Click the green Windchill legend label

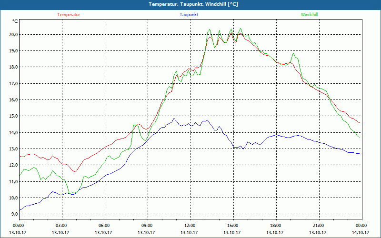309,15
